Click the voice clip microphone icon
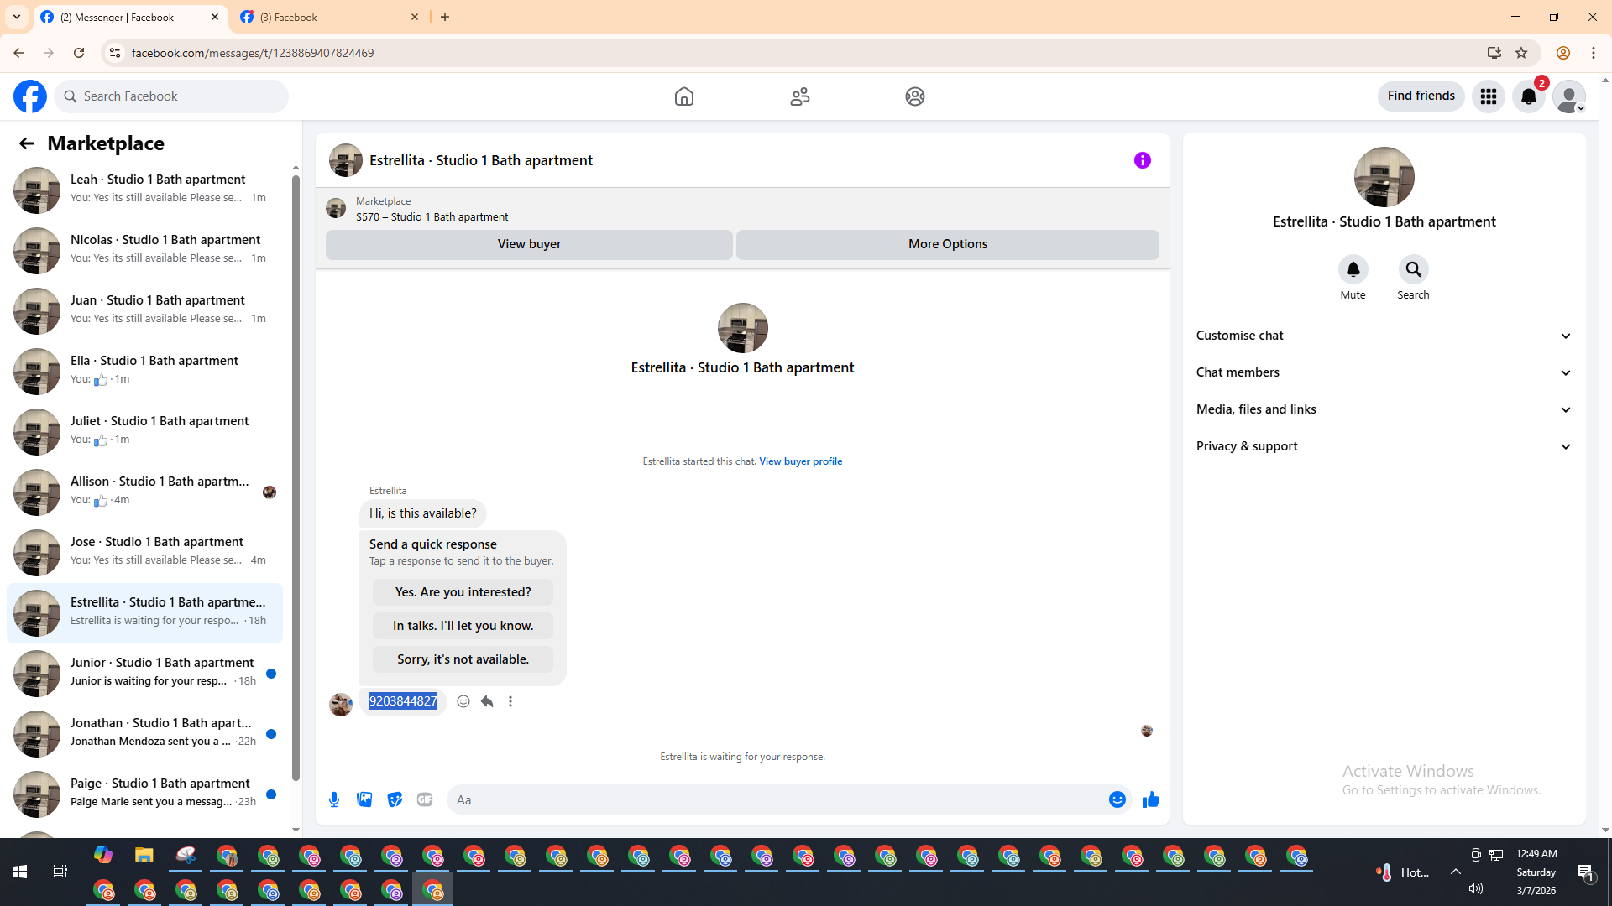Screen dimensions: 1612x906 (334, 799)
